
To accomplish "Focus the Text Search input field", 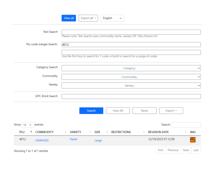I will (x=131, y=32).
